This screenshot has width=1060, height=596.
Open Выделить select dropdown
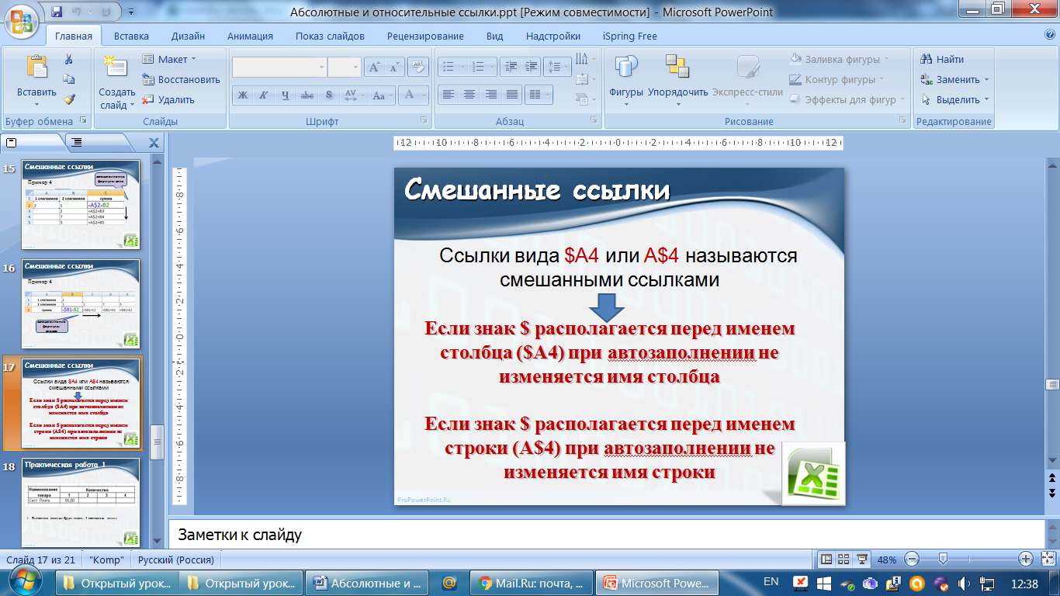point(955,99)
